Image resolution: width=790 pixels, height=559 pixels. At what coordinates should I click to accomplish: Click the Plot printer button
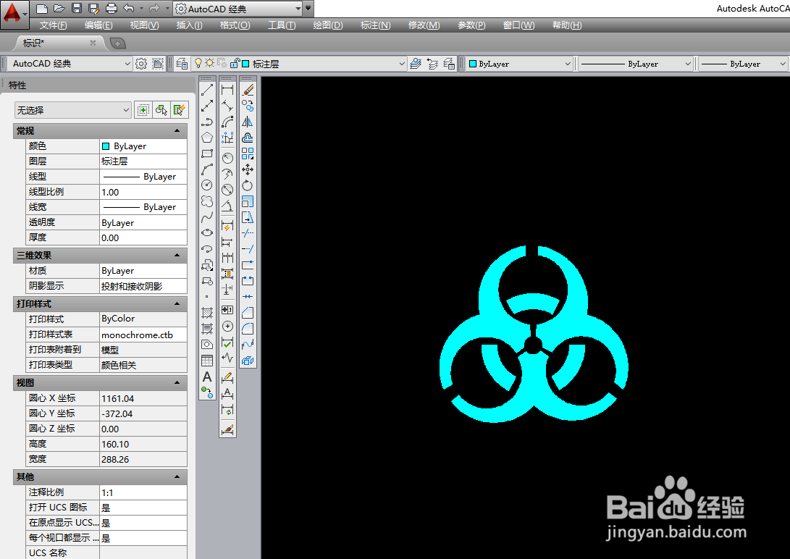[x=112, y=8]
